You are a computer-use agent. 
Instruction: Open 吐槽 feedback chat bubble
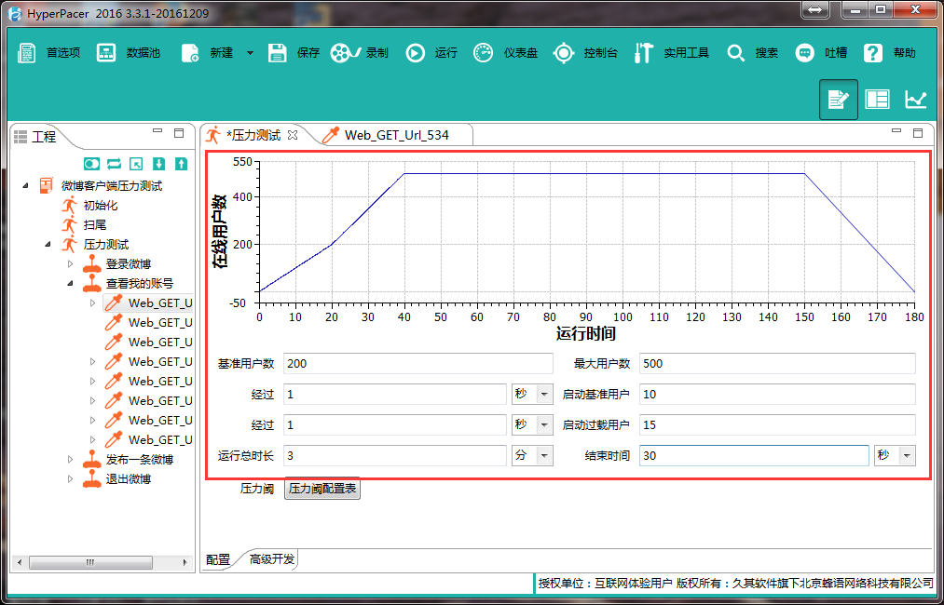[x=804, y=53]
